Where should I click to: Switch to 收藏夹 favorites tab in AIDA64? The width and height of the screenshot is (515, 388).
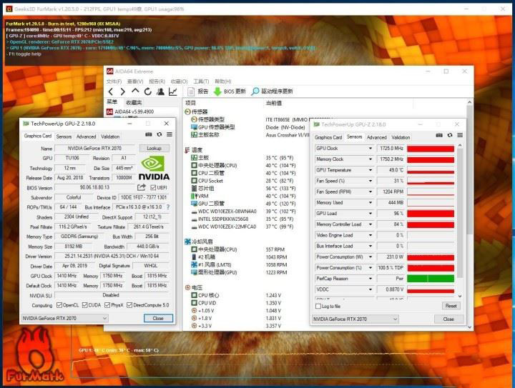click(x=134, y=102)
